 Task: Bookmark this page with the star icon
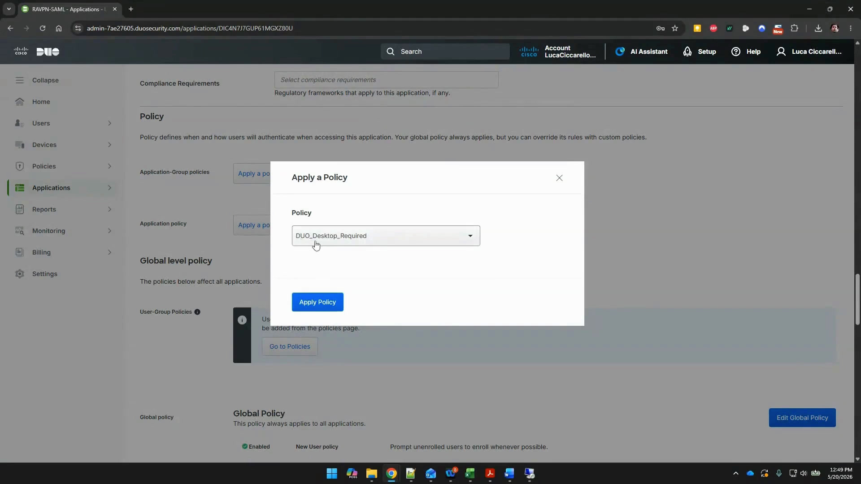tap(675, 28)
